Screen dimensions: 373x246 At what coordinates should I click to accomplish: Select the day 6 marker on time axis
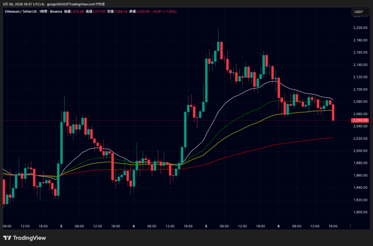click(x=279, y=226)
